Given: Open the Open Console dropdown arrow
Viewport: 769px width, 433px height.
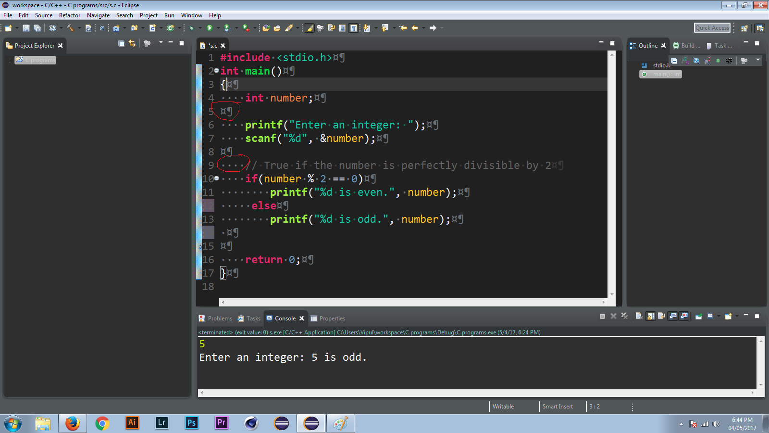Looking at the screenshot, I should [737, 316].
